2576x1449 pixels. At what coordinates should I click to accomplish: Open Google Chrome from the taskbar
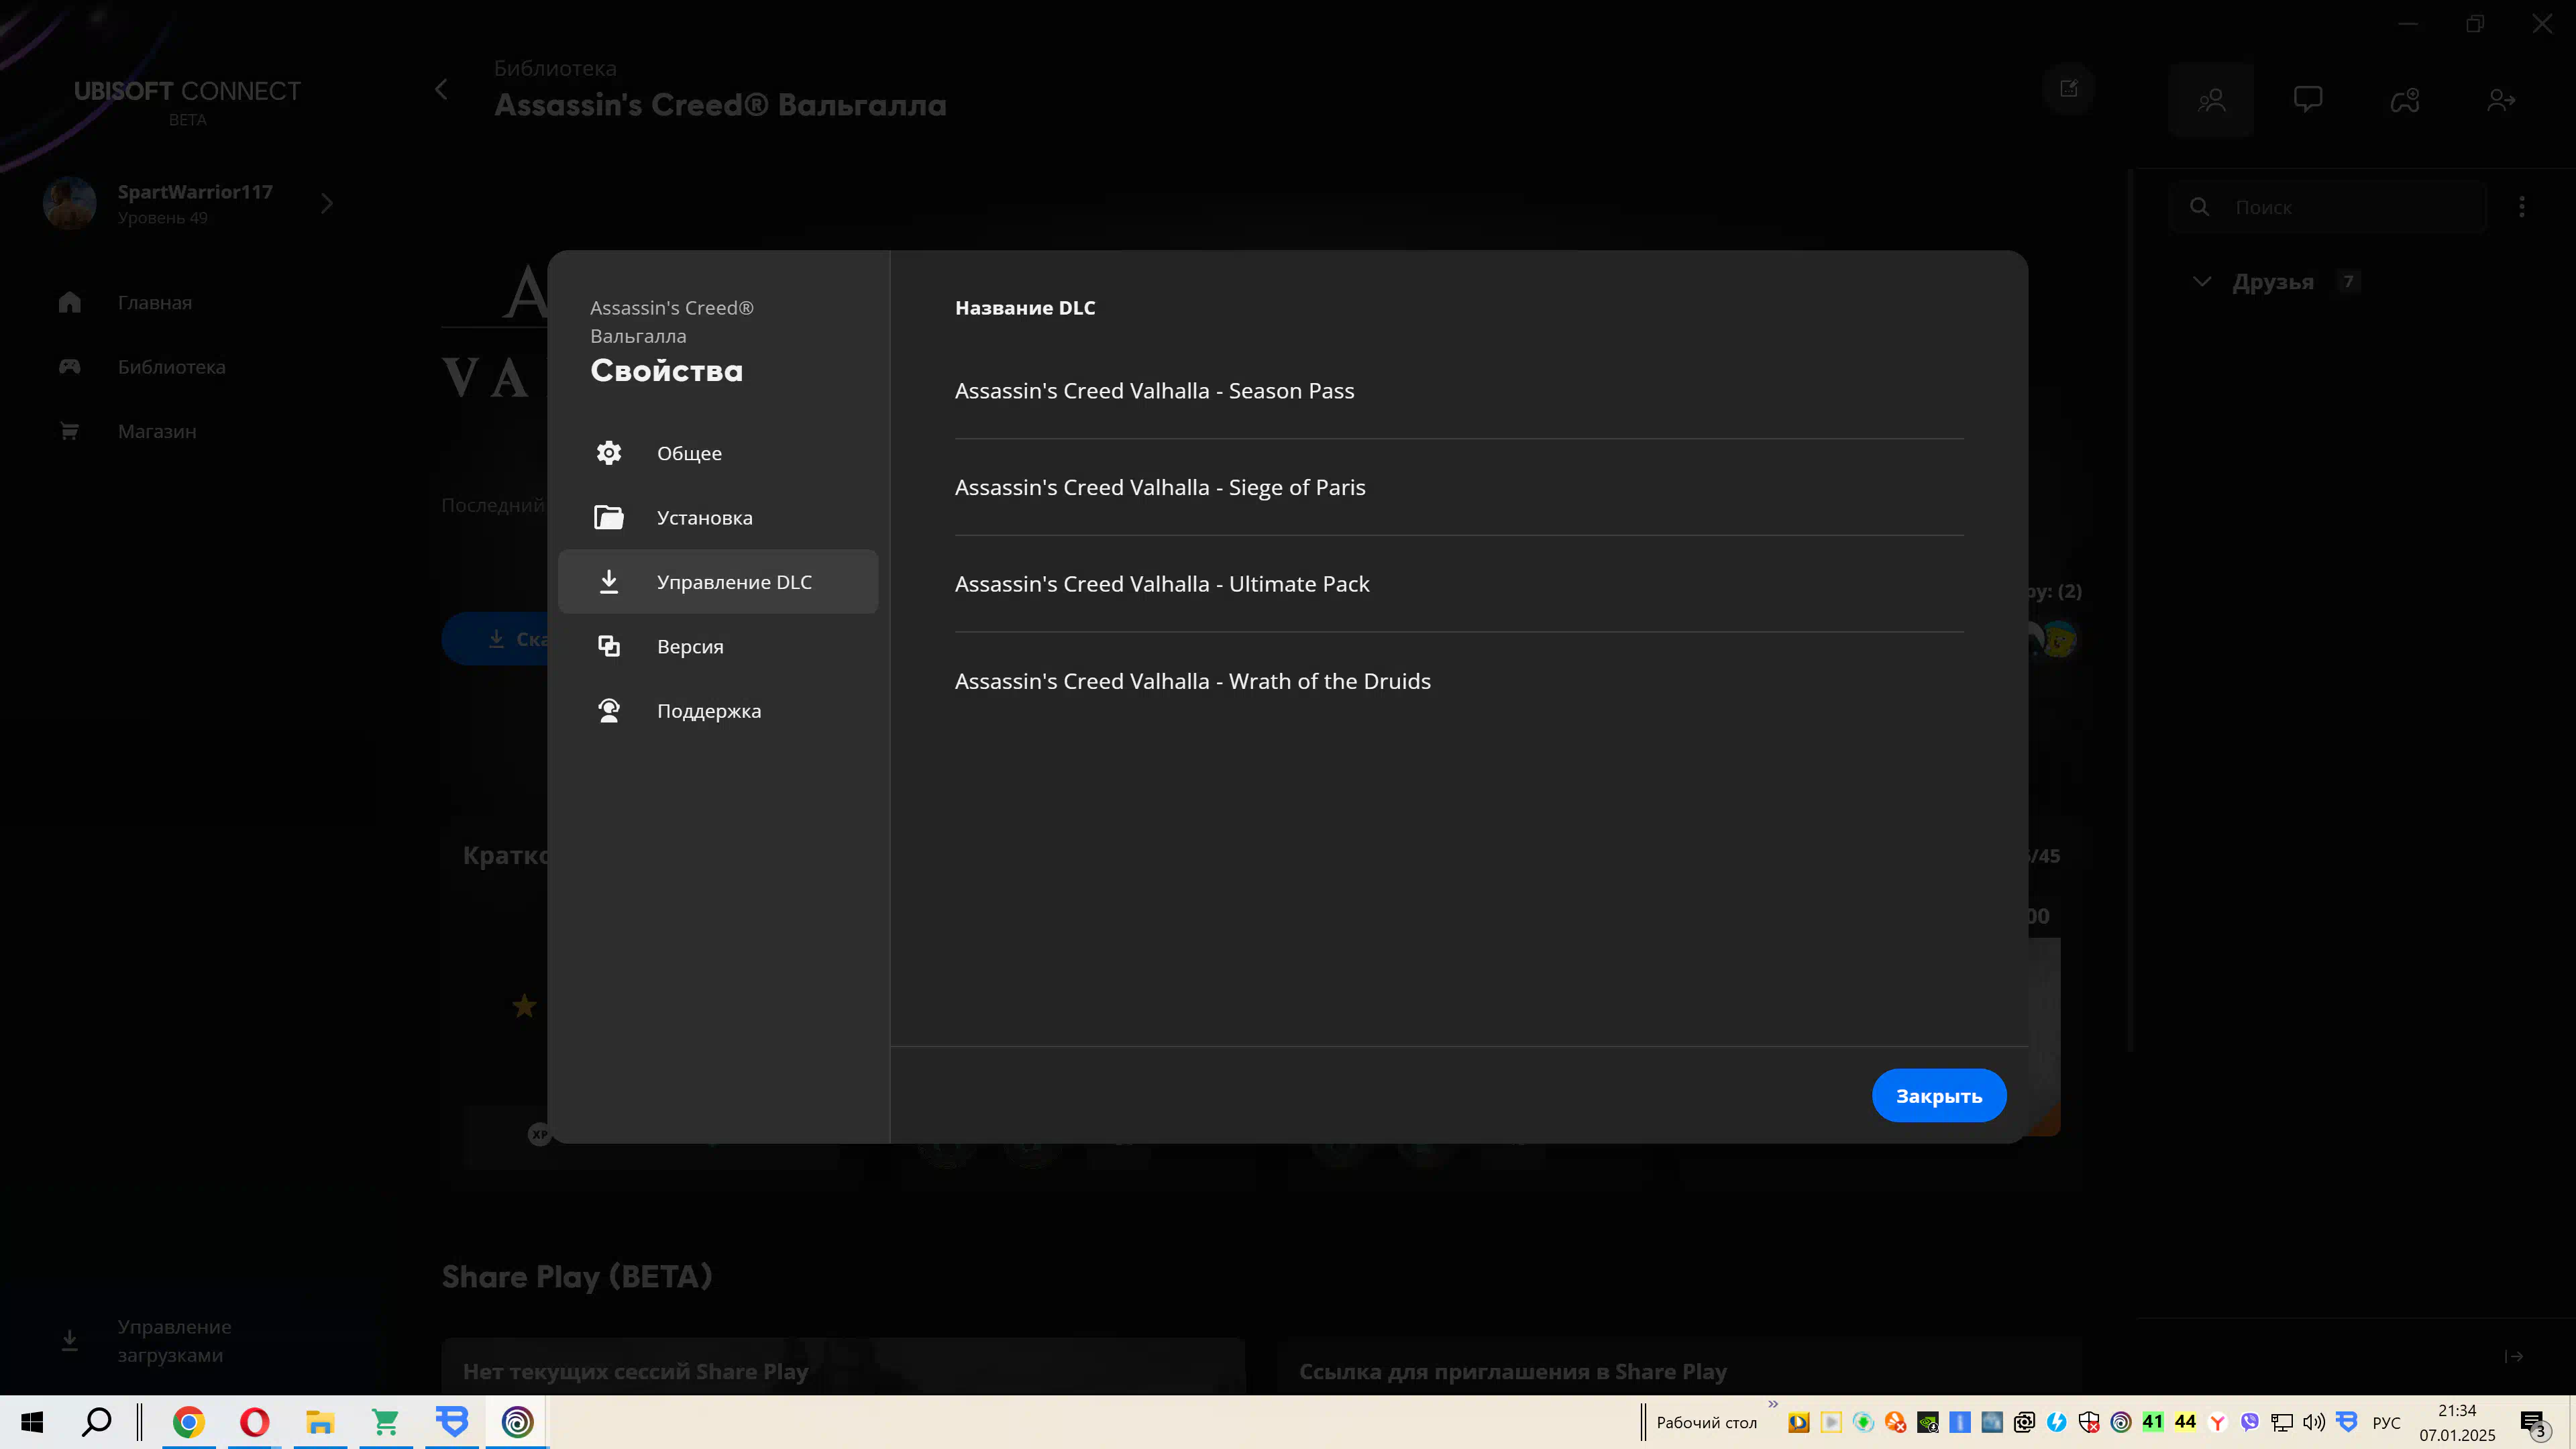click(188, 1422)
